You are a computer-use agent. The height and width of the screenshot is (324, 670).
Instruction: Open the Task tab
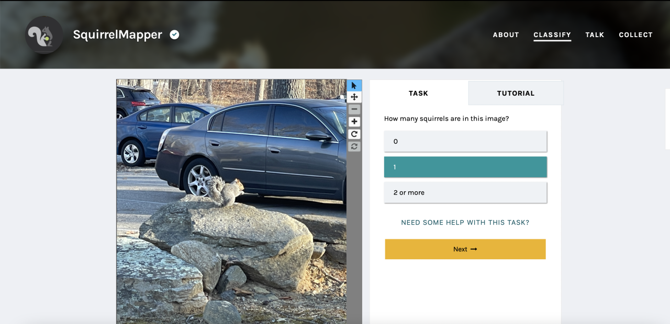pos(418,94)
